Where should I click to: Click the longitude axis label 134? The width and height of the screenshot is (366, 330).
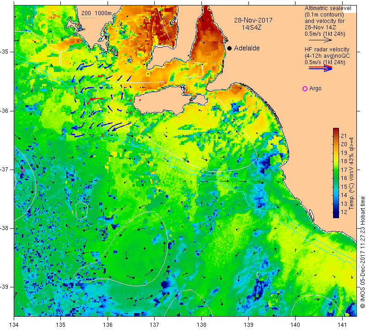tap(14, 325)
